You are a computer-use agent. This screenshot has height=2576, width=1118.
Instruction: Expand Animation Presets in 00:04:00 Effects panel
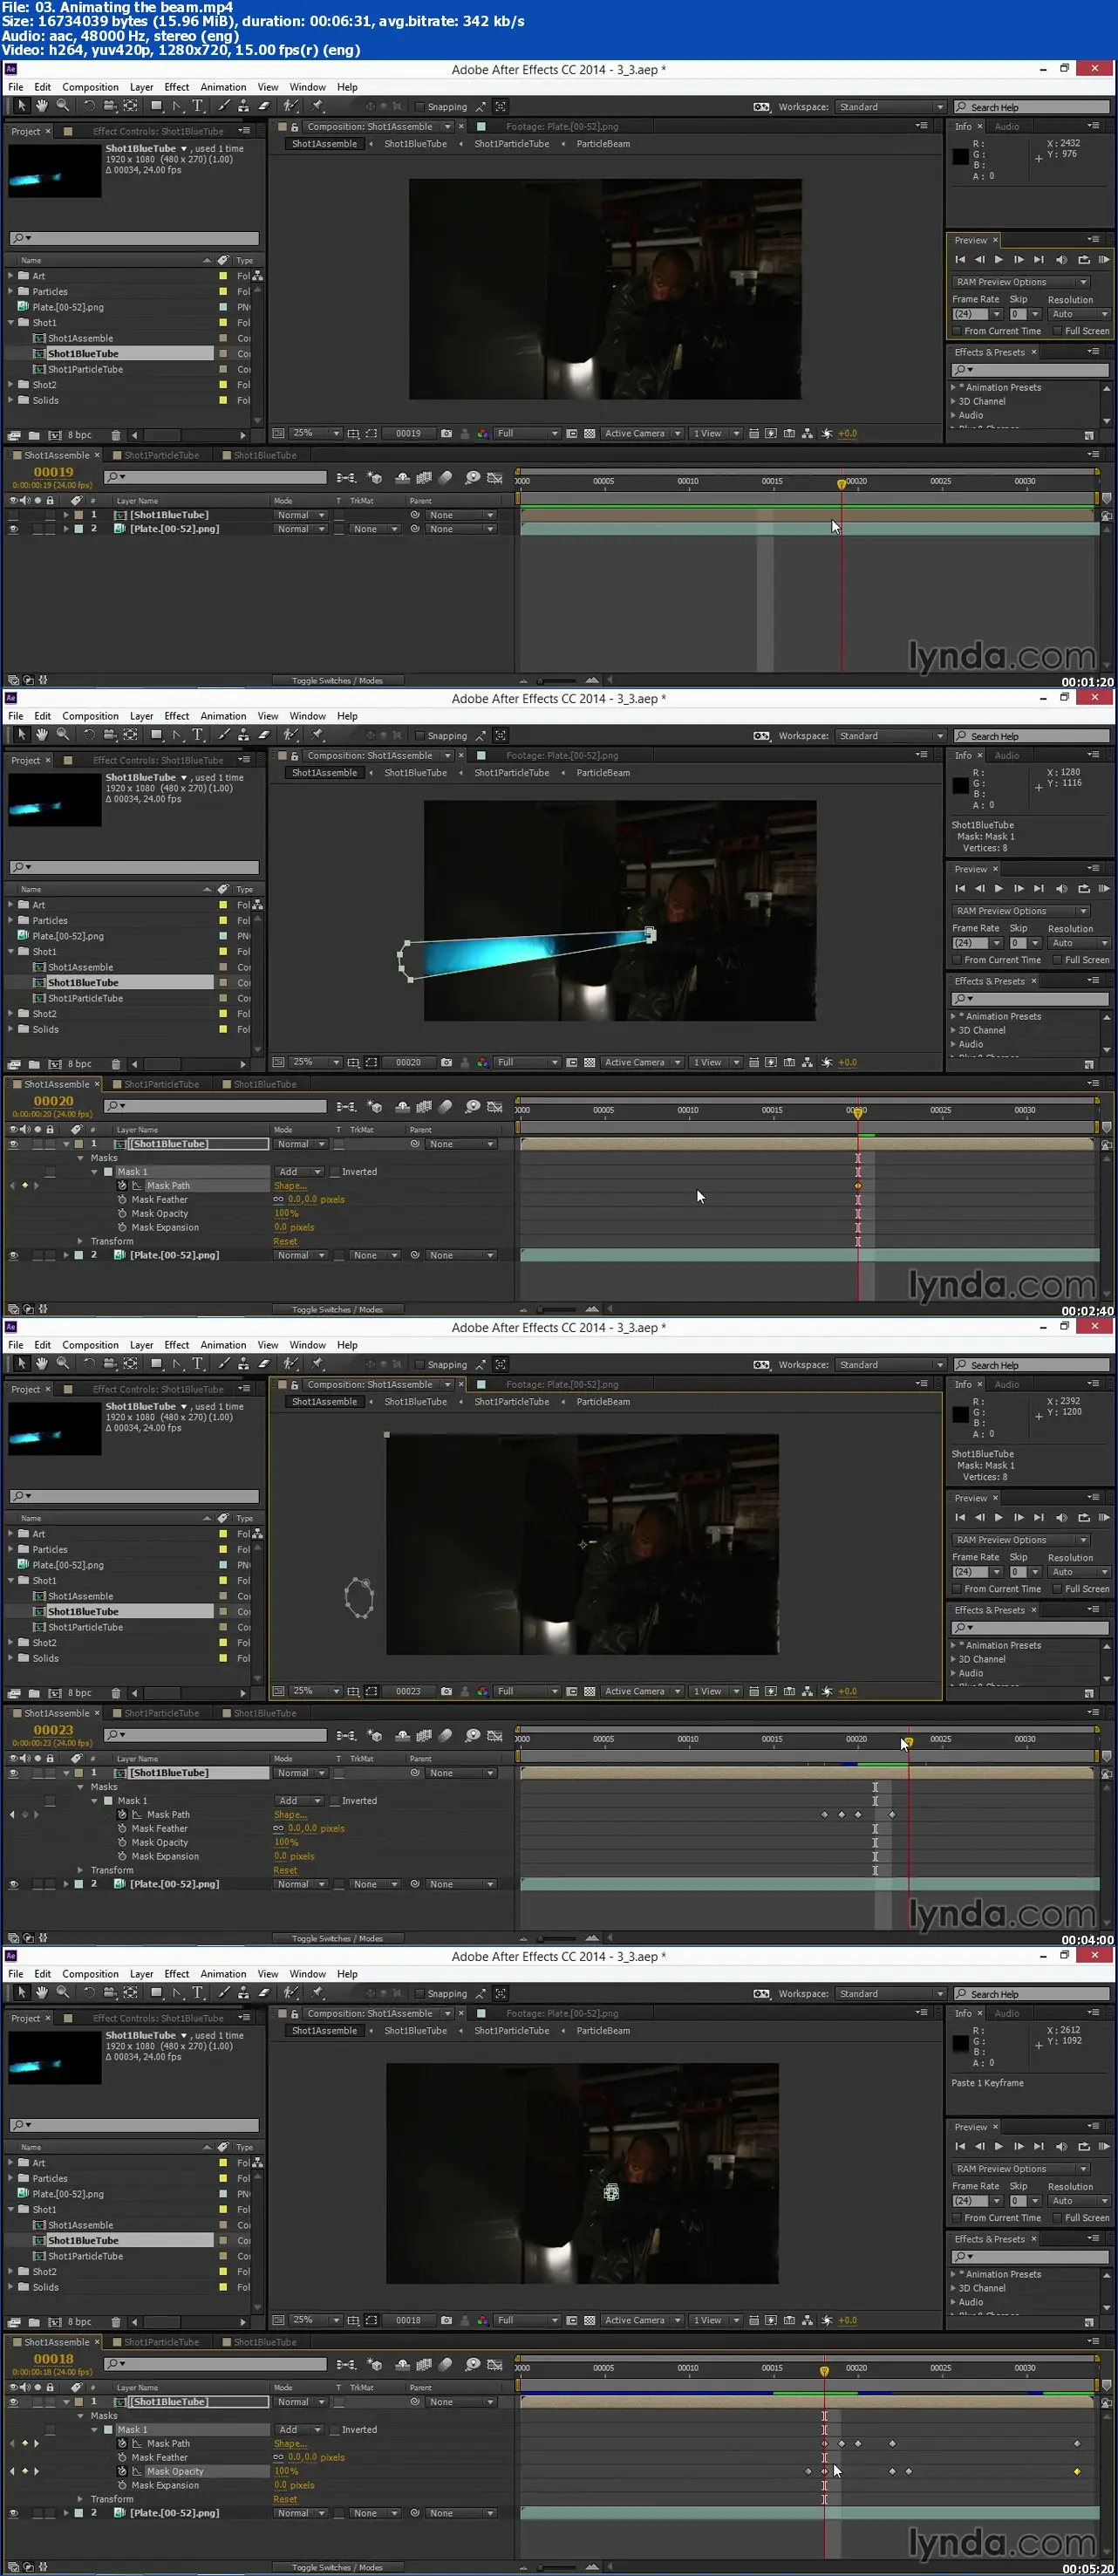pos(952,1645)
